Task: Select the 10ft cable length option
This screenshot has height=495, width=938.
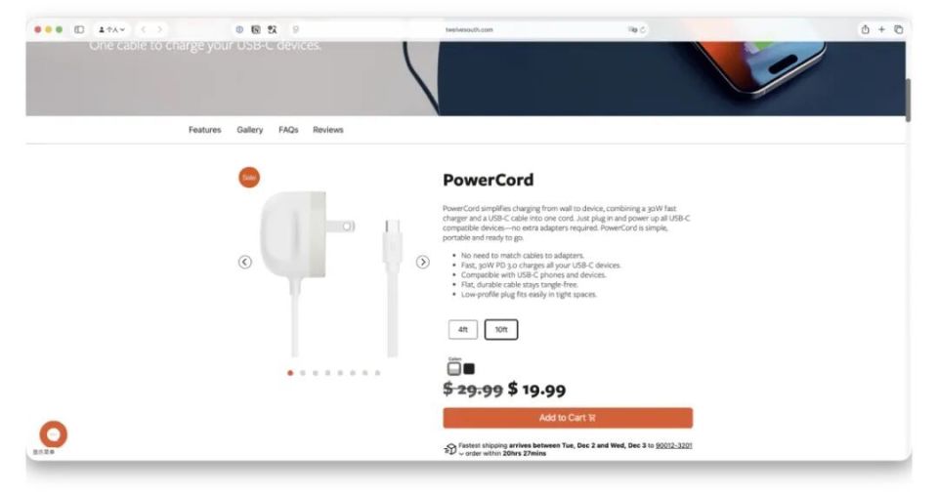Action: click(501, 329)
